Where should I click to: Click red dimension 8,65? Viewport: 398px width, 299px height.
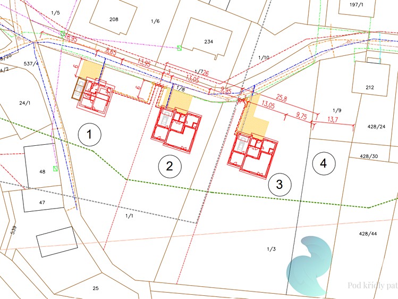click(x=111, y=52)
